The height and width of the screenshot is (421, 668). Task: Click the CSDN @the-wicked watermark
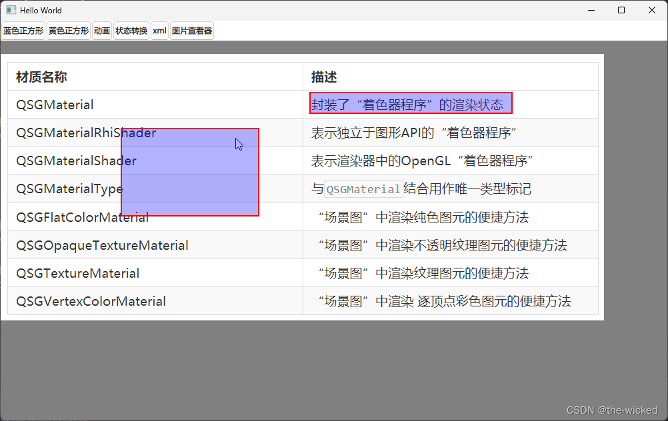(x=614, y=410)
